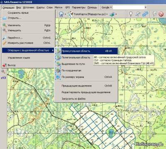
Task: Click the flag marker toolbar icon
Action: tap(154, 14)
